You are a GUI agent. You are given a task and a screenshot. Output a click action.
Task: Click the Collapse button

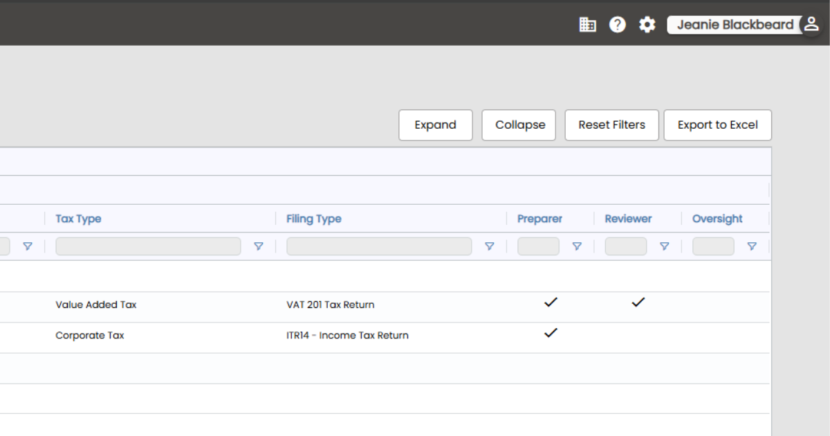tap(520, 125)
